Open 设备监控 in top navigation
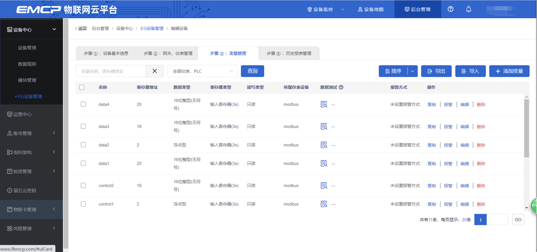This screenshot has height=252, width=537. click(x=320, y=10)
